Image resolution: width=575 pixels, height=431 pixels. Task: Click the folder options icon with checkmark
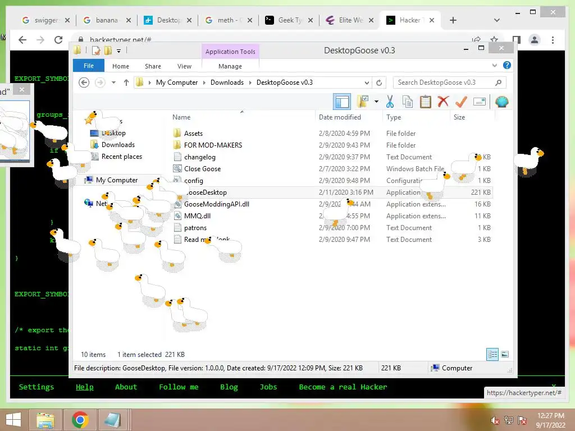(363, 102)
